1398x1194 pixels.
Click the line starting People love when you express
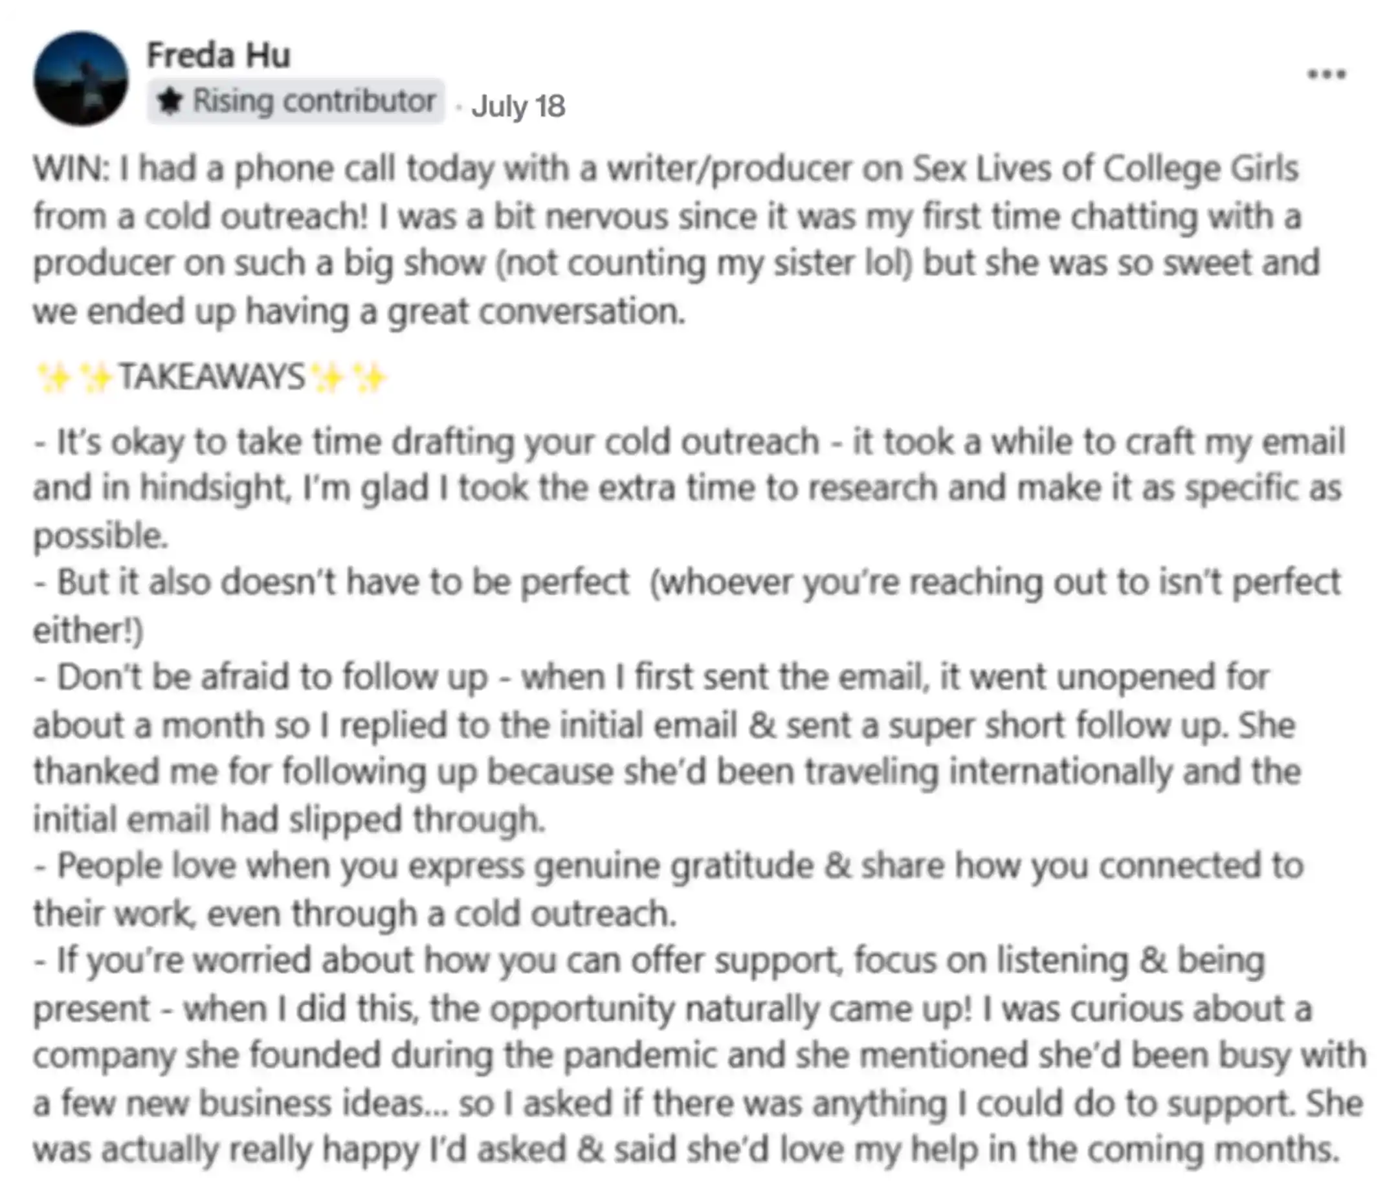click(669, 866)
